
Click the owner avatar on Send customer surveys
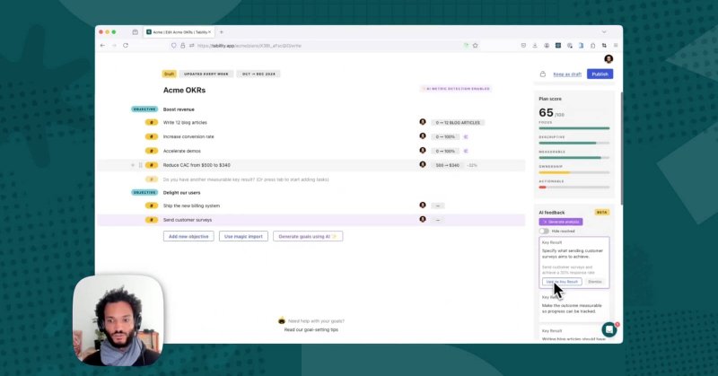tap(423, 219)
